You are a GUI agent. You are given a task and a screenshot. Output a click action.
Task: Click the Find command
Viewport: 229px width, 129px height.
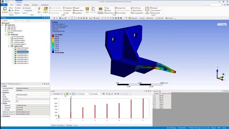[x=17, y=10]
